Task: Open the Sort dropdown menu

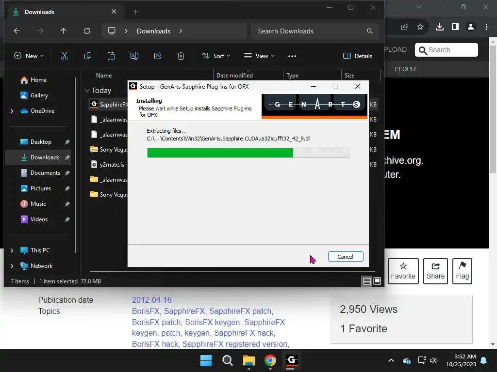Action: pos(216,56)
